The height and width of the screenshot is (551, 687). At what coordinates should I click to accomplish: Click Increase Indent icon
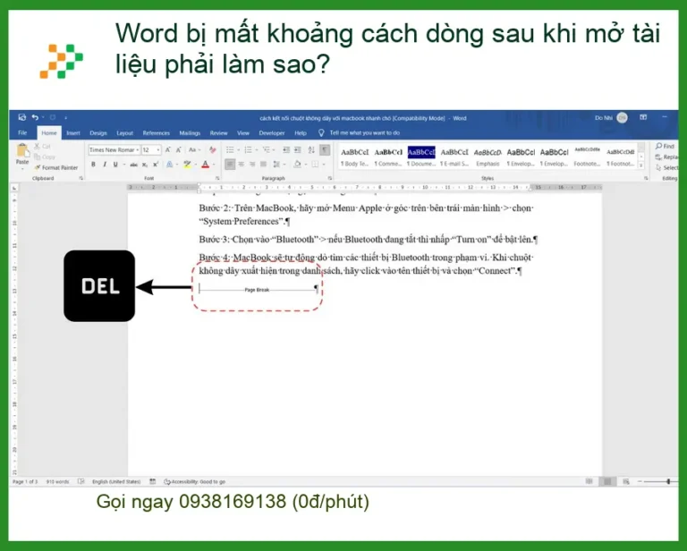click(x=298, y=150)
